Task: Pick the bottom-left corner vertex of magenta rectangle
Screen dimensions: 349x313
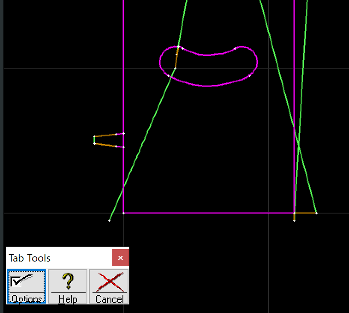Action: point(124,213)
